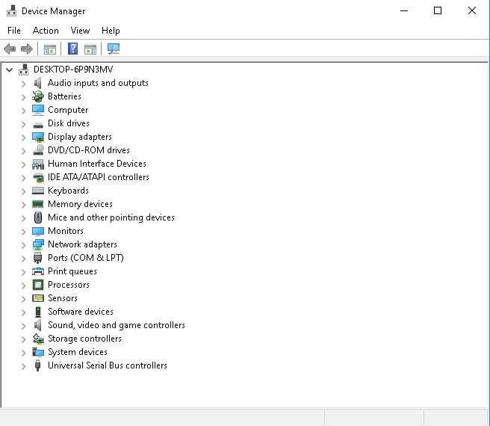Click the Print queues printer icon
This screenshot has width=490, height=426.
click(38, 271)
